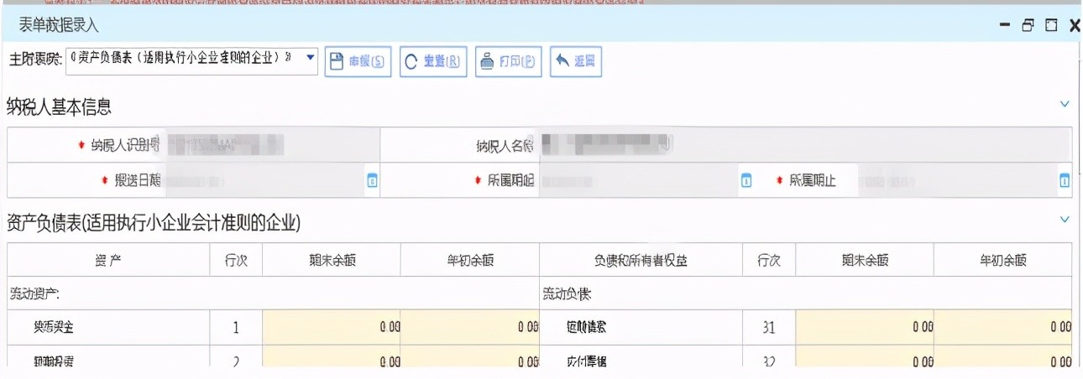The image size is (1083, 379).
Task: Maximize the 表单数据录入 dialog
Action: click(x=1050, y=26)
